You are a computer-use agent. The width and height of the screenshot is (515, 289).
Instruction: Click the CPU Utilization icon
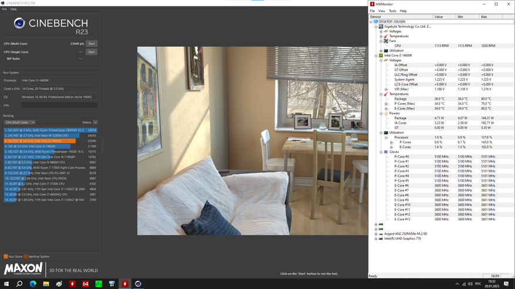(386, 132)
